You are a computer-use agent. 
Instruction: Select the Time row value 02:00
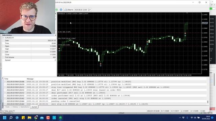coord(53,43)
